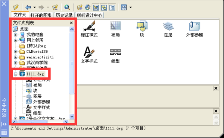Click the Load folder icon in toolbar

tap(16, 7)
